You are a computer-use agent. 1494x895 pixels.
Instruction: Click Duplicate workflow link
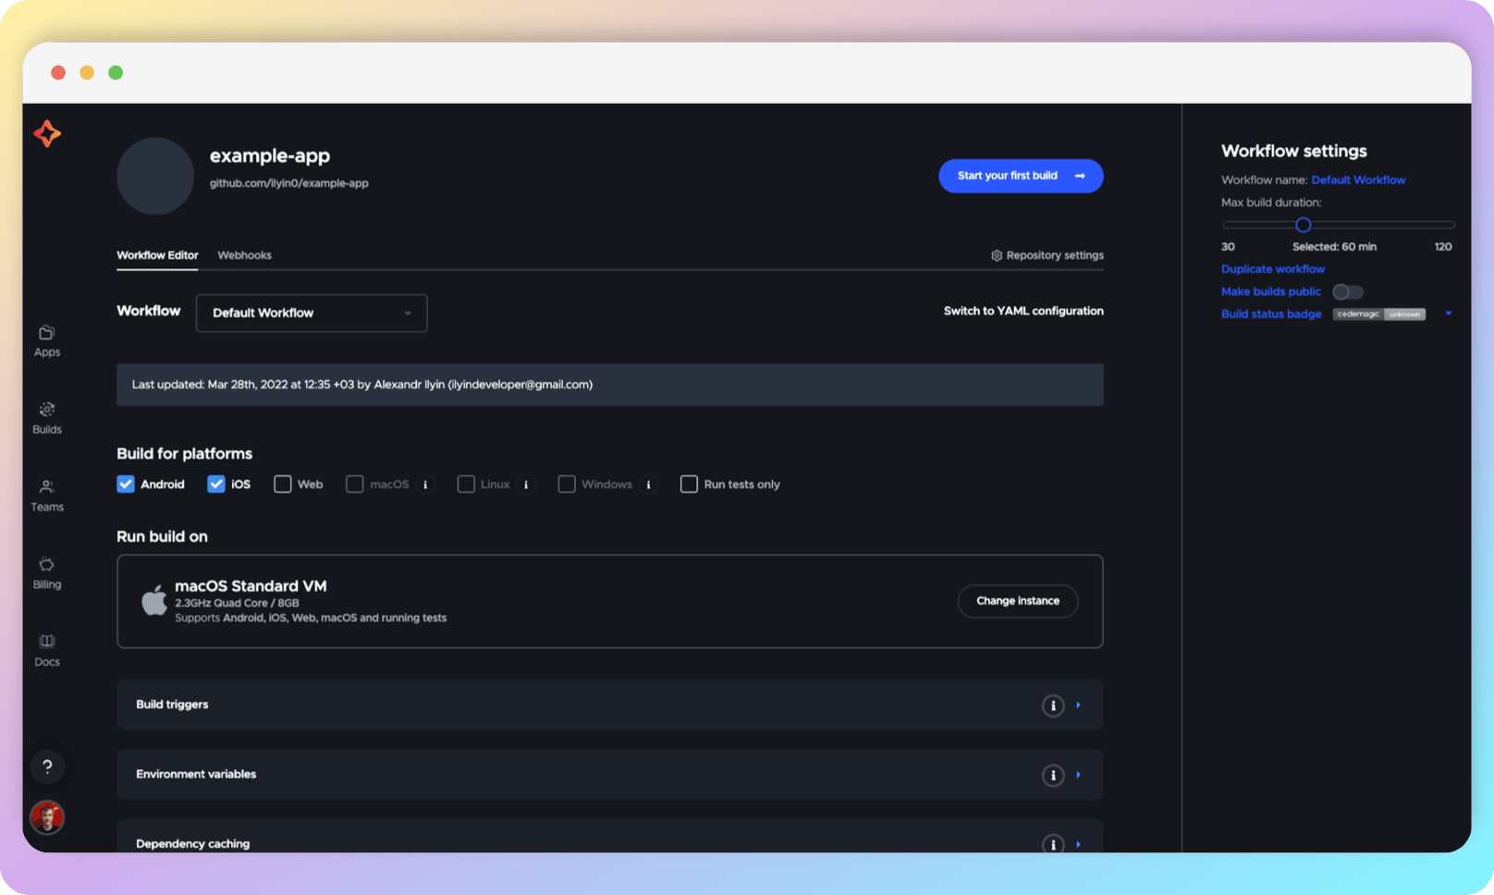tap(1272, 268)
